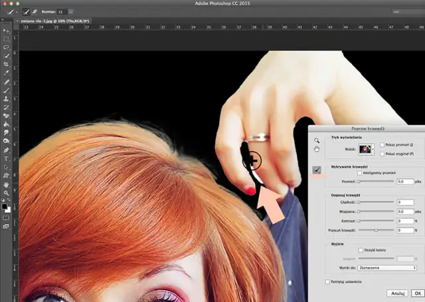Select the Clone Stamp tool
The width and height of the screenshot is (425, 302).
(x=6, y=99)
